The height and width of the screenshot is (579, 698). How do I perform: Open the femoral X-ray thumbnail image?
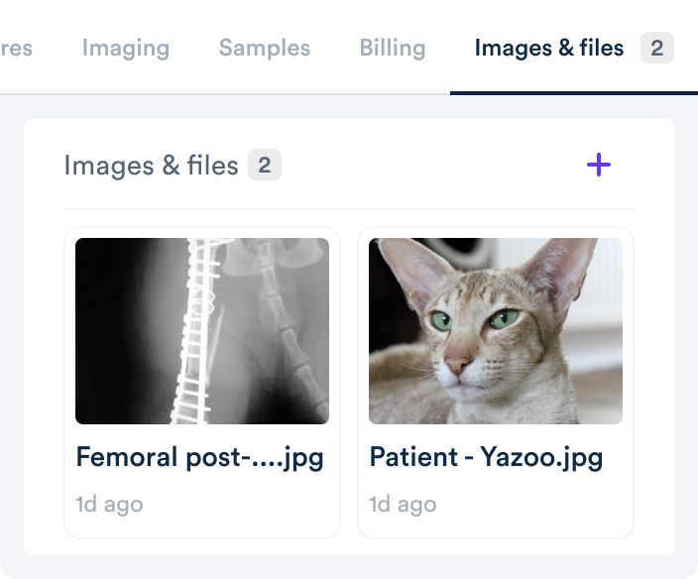point(202,331)
